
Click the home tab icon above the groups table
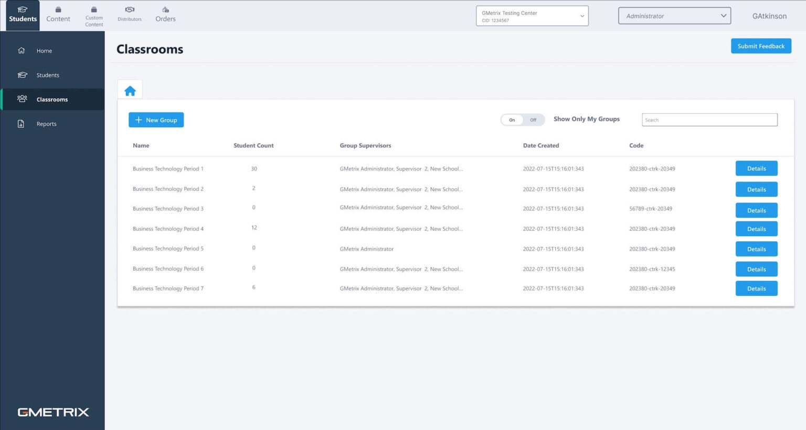point(130,90)
